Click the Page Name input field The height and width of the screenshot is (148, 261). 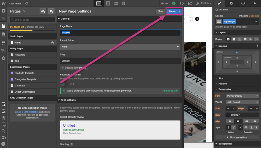[x=120, y=33]
